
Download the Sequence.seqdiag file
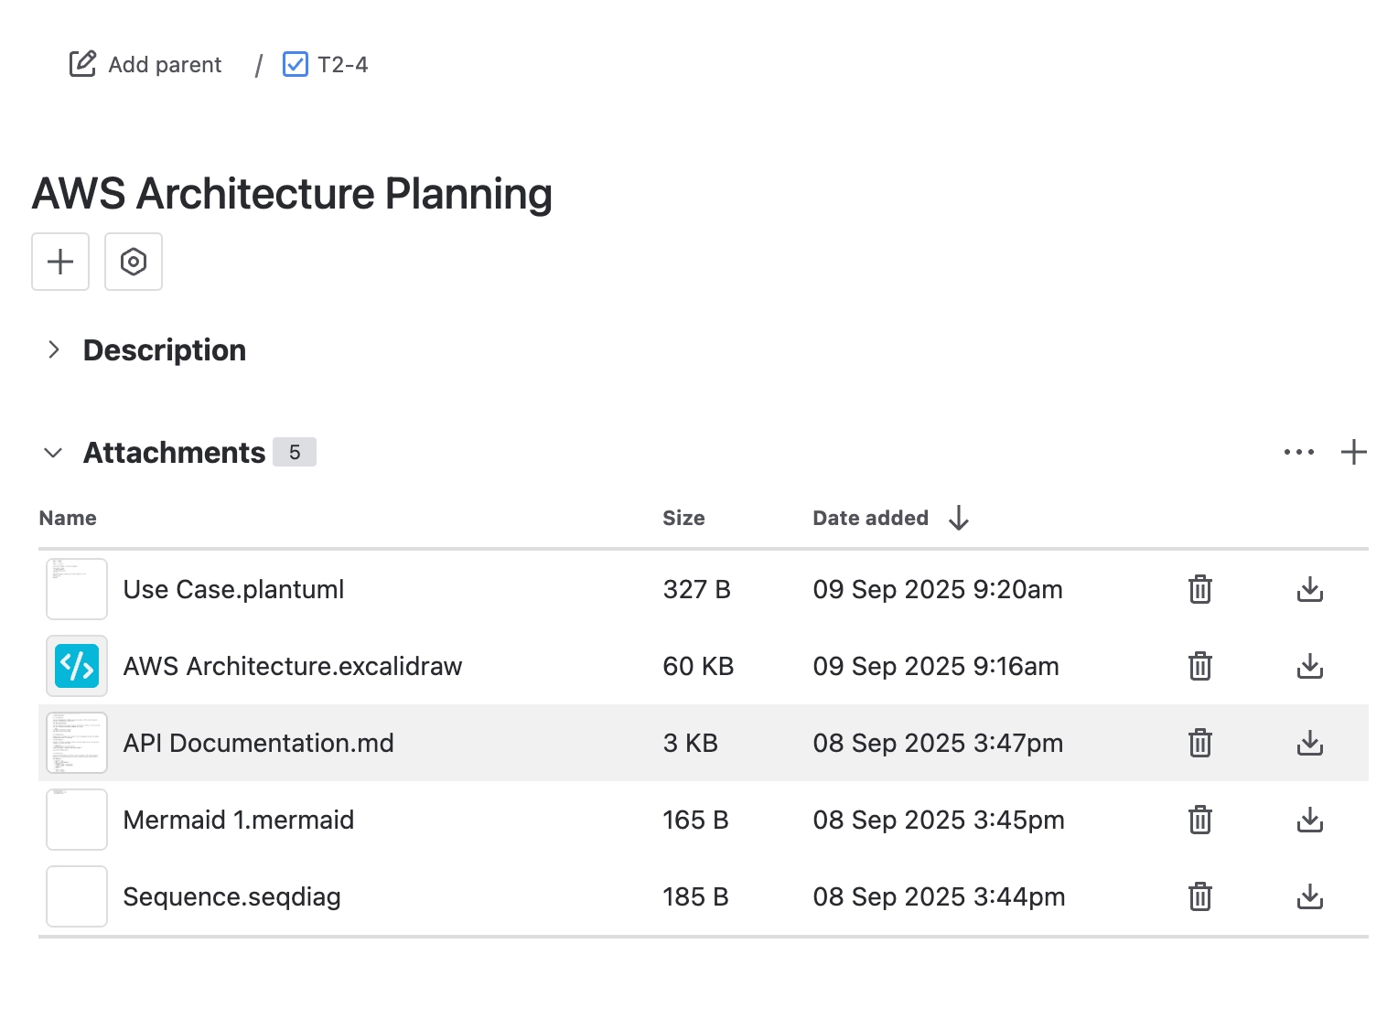[x=1309, y=896]
